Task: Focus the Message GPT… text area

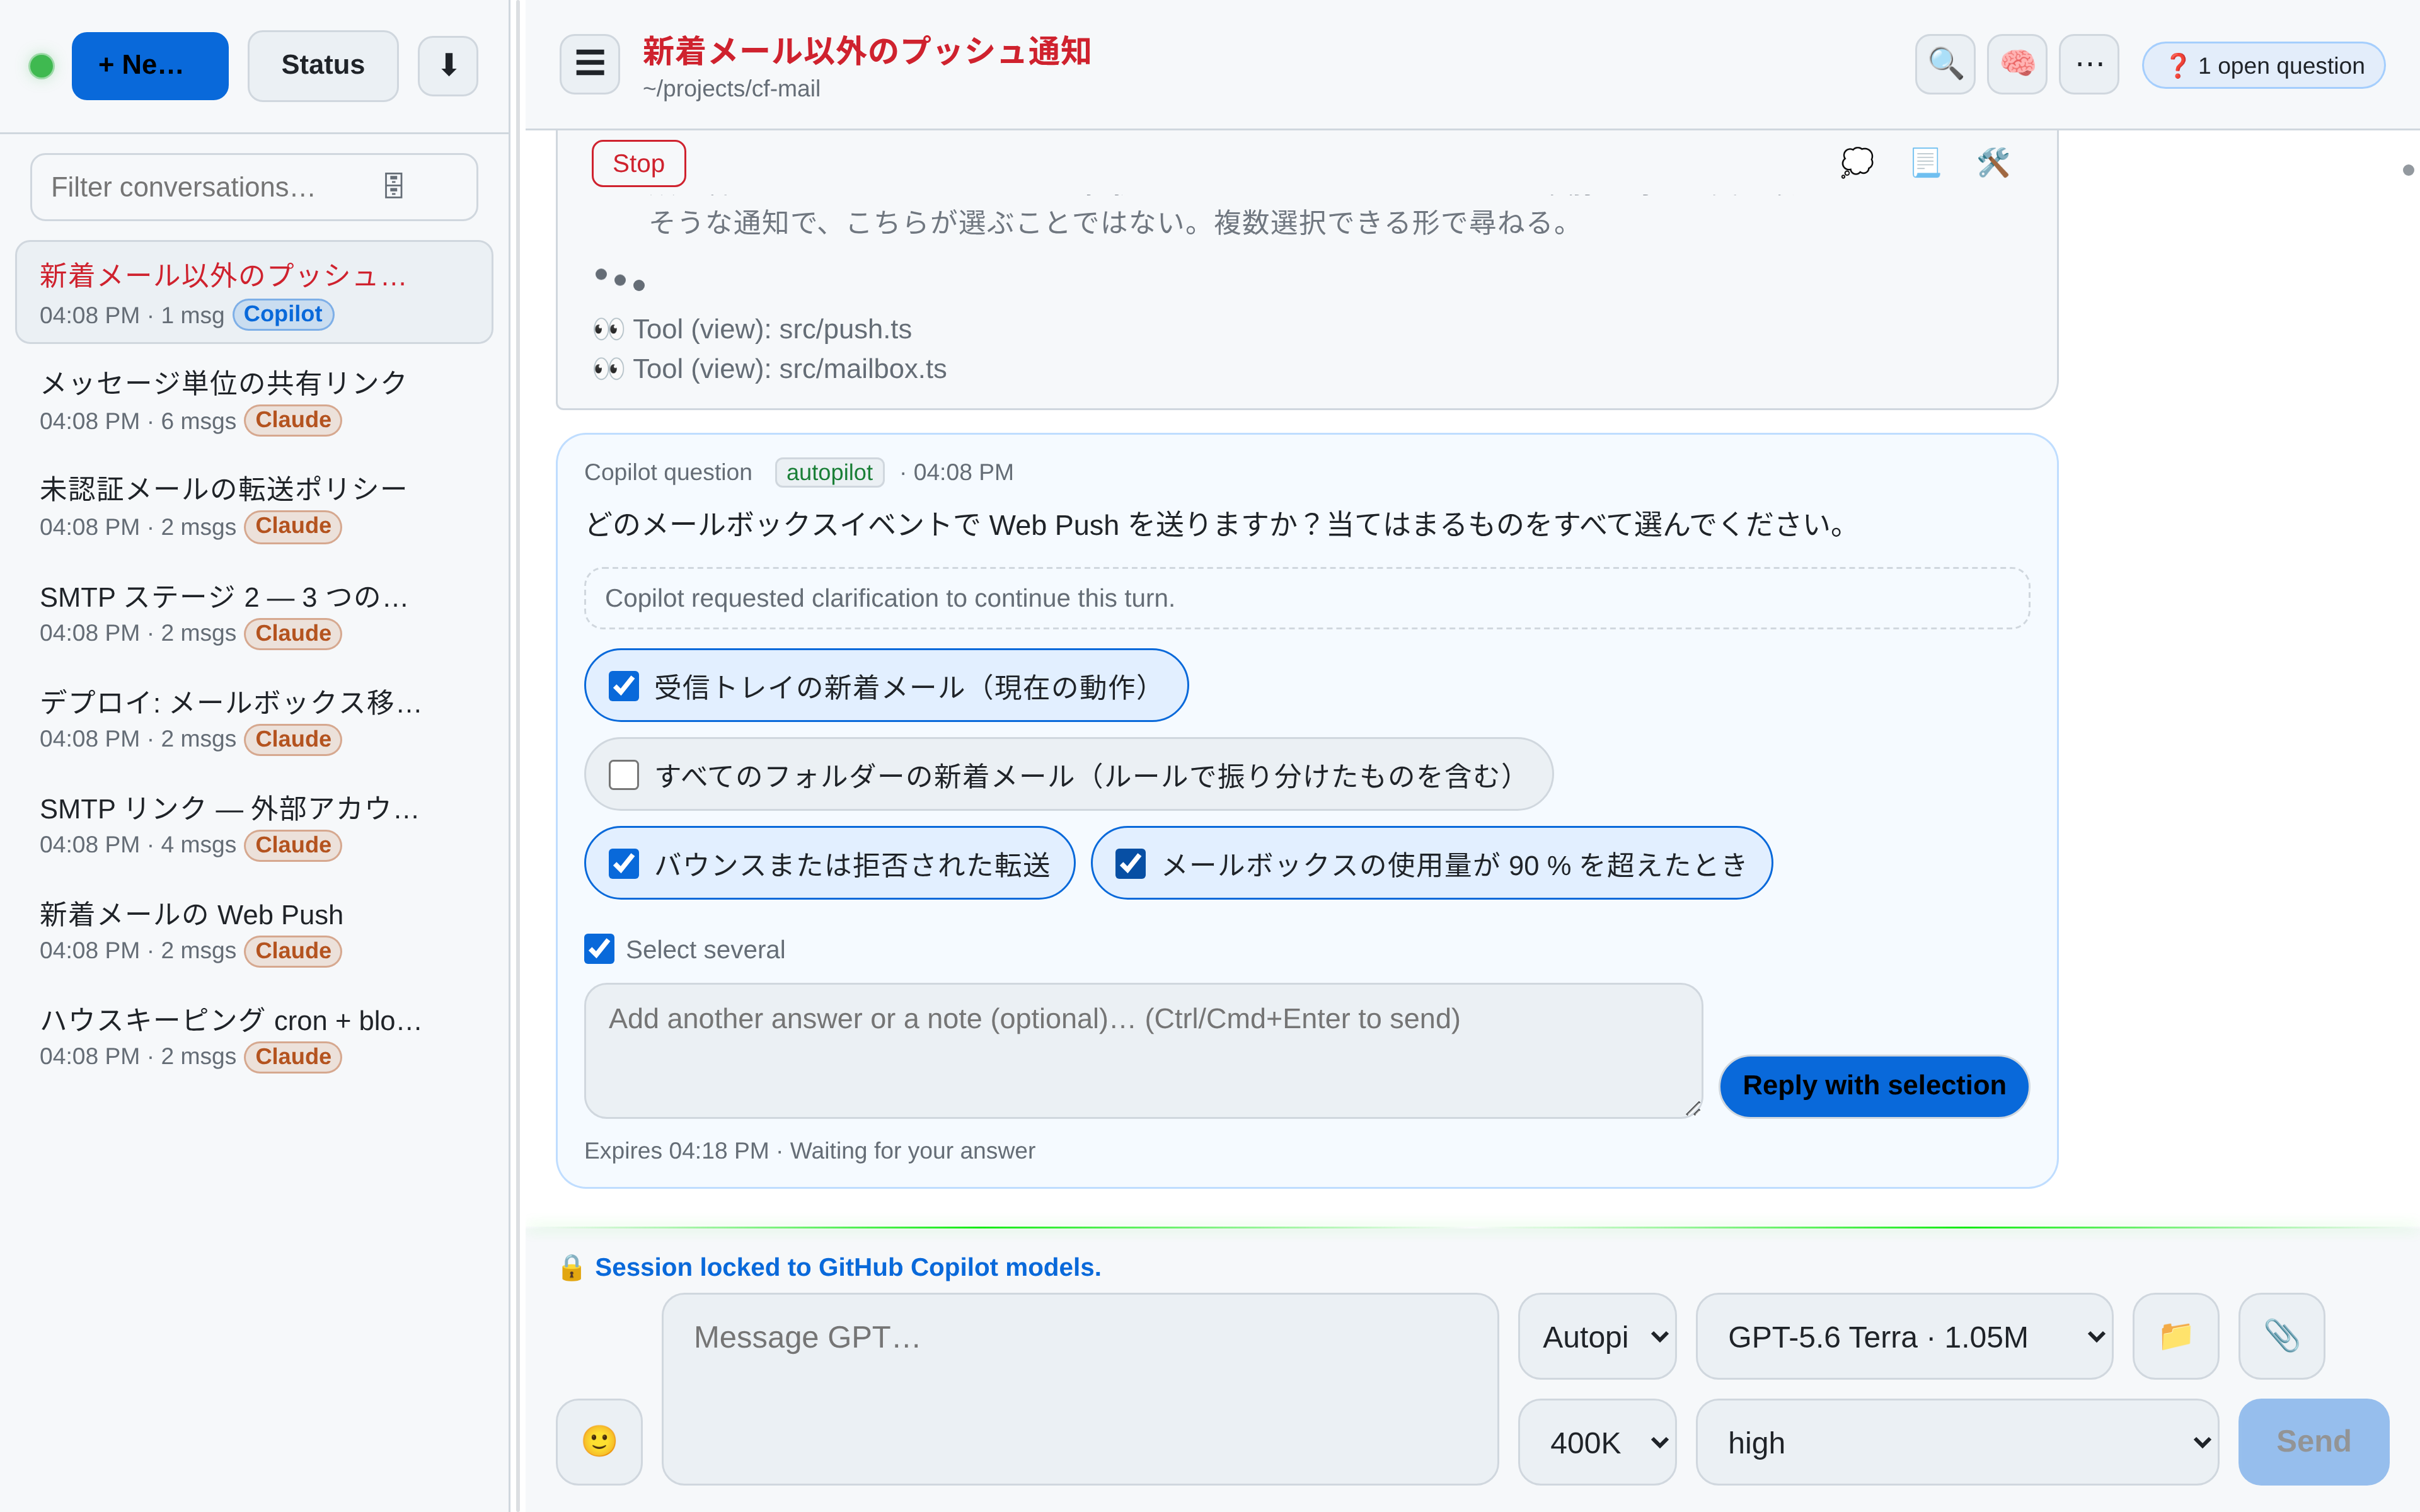Action: [x=1080, y=1388]
